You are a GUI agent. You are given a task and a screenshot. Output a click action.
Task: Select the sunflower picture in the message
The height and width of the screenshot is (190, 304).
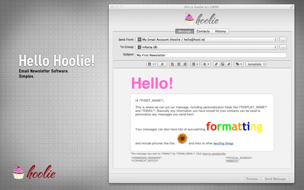[182, 138]
